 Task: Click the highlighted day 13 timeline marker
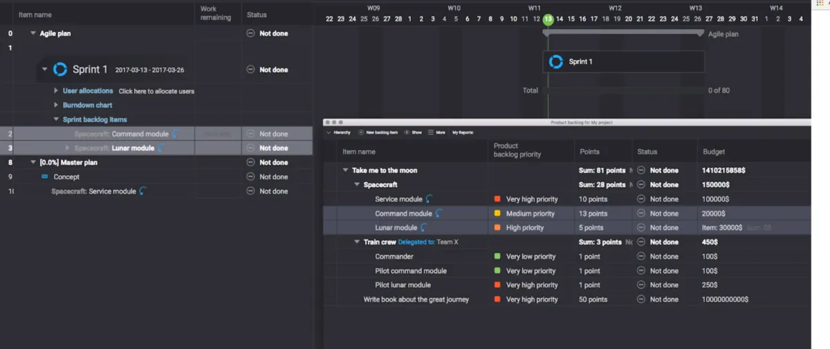click(548, 19)
